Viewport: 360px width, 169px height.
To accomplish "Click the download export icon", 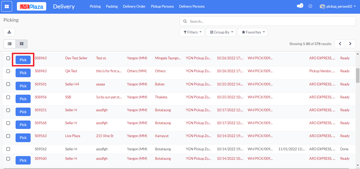I will coord(9,32).
